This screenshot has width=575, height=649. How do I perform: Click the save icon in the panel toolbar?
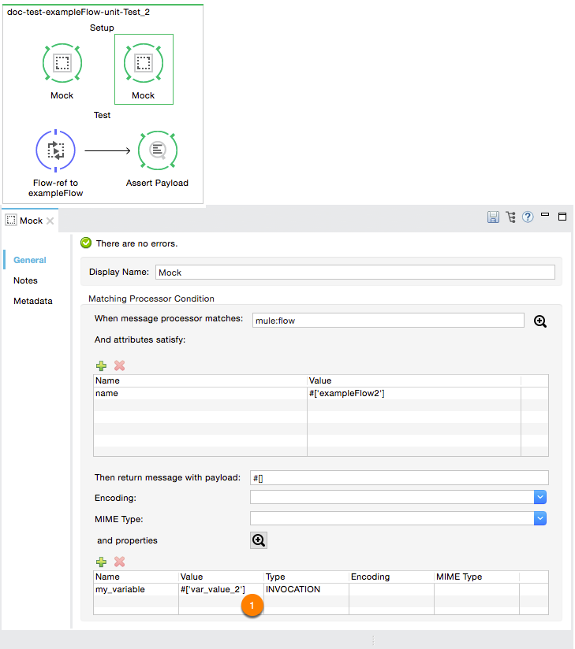(493, 217)
